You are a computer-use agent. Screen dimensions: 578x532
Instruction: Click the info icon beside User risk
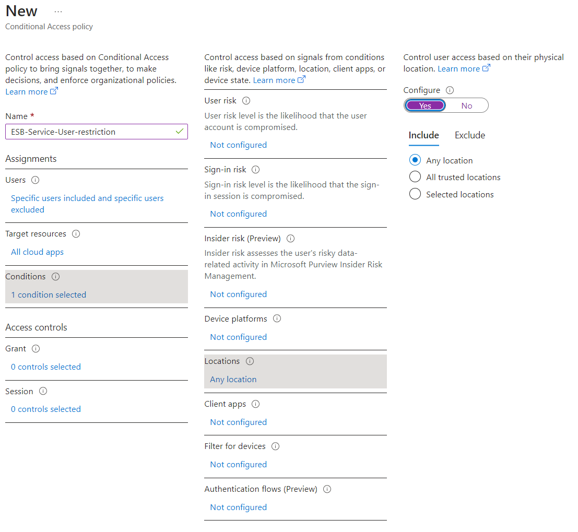click(x=246, y=101)
